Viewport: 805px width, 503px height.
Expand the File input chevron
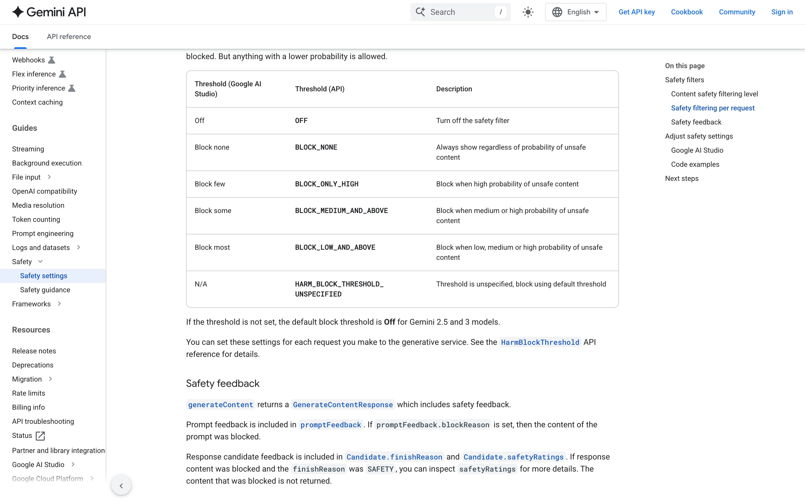49,177
